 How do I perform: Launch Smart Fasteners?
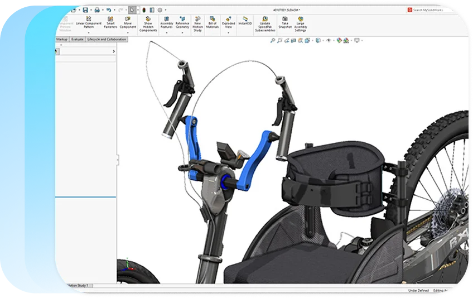(x=110, y=23)
